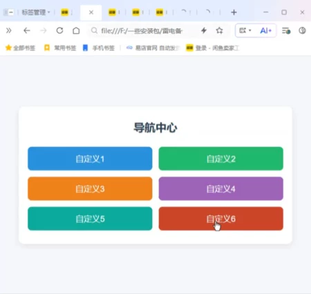Image resolution: width=311 pixels, height=294 pixels.
Task: Expand the sidebar with the double-chevron icon
Action: tap(9, 30)
